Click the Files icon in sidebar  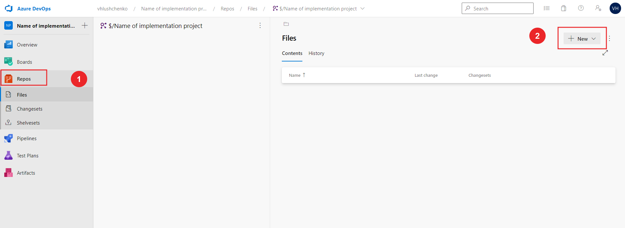[8, 94]
